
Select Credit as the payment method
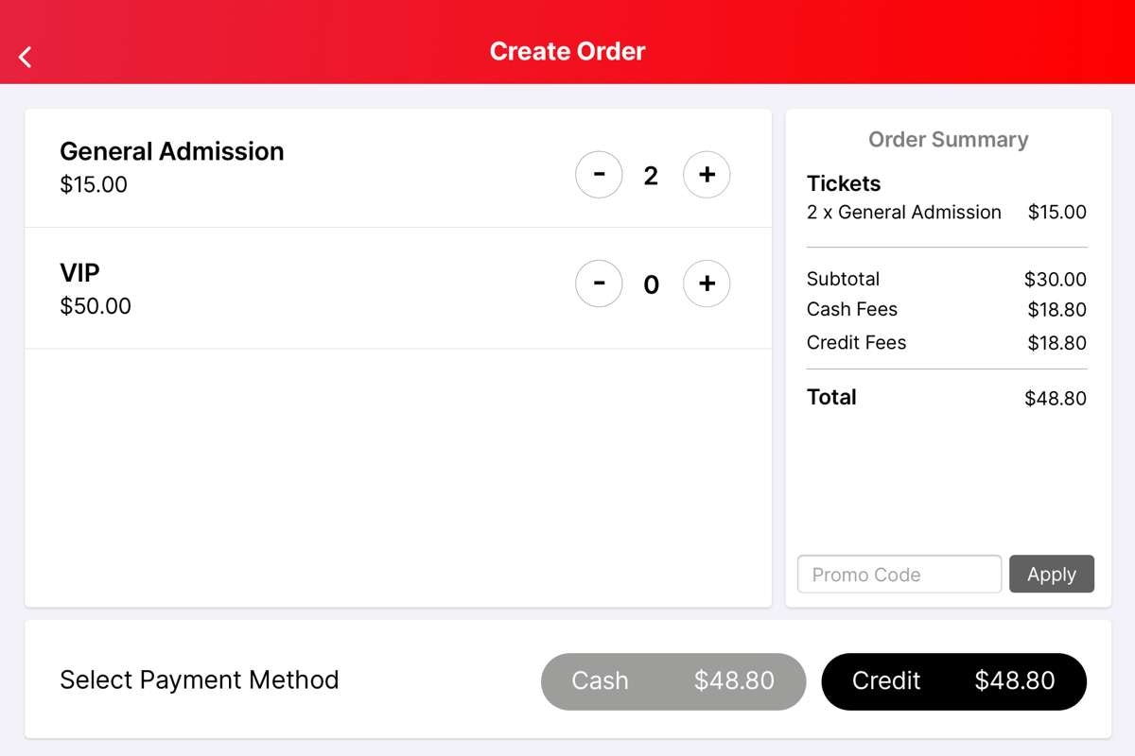click(953, 680)
